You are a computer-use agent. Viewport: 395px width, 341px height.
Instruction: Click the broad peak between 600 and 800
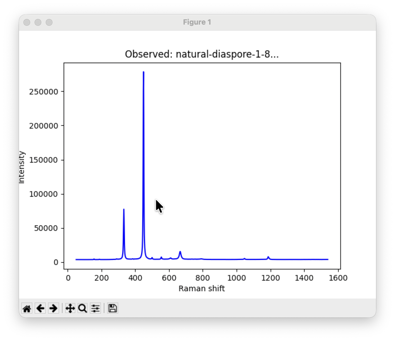(180, 252)
